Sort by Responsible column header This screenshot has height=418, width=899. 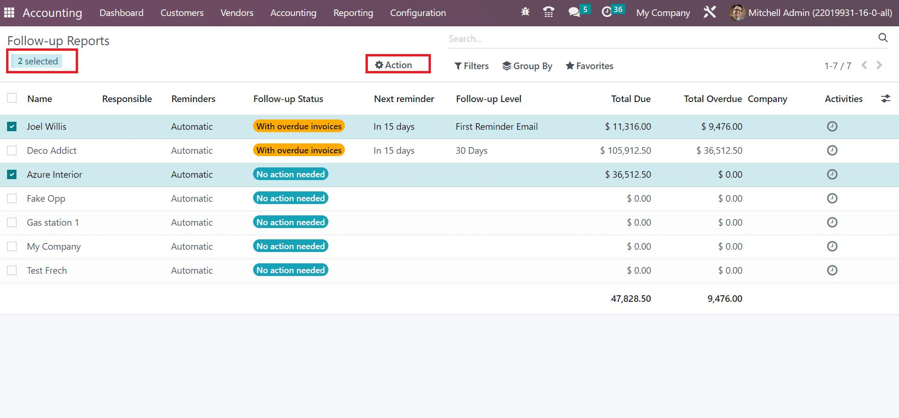click(x=127, y=99)
